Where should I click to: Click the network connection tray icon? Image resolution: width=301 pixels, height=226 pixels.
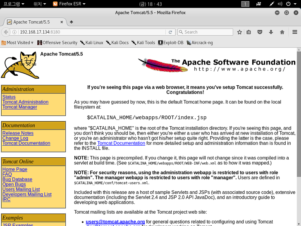tap(271, 4)
